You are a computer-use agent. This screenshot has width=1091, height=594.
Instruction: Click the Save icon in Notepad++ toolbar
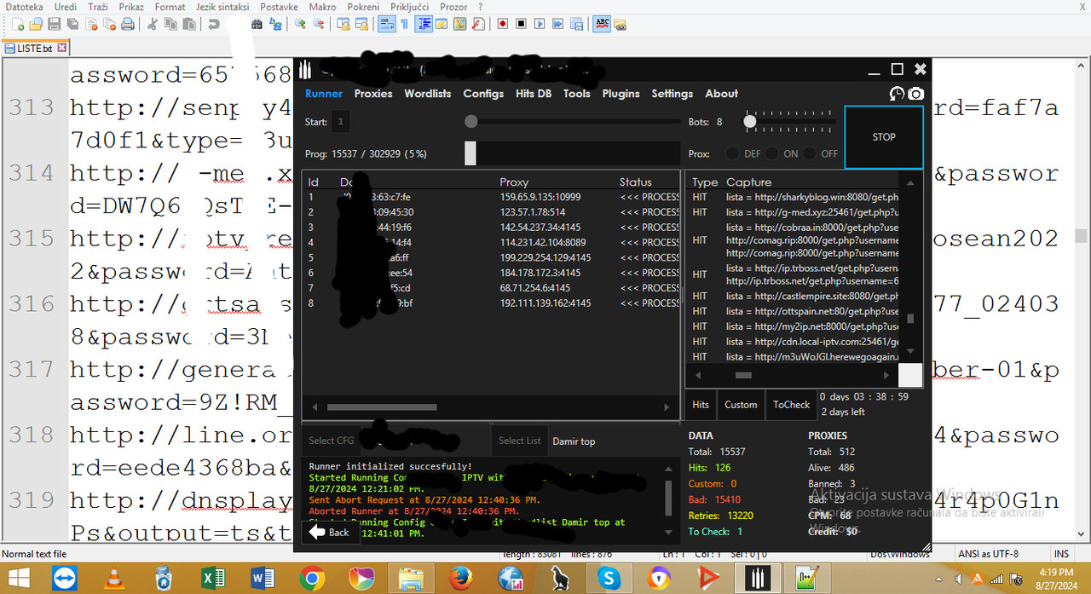[x=55, y=24]
